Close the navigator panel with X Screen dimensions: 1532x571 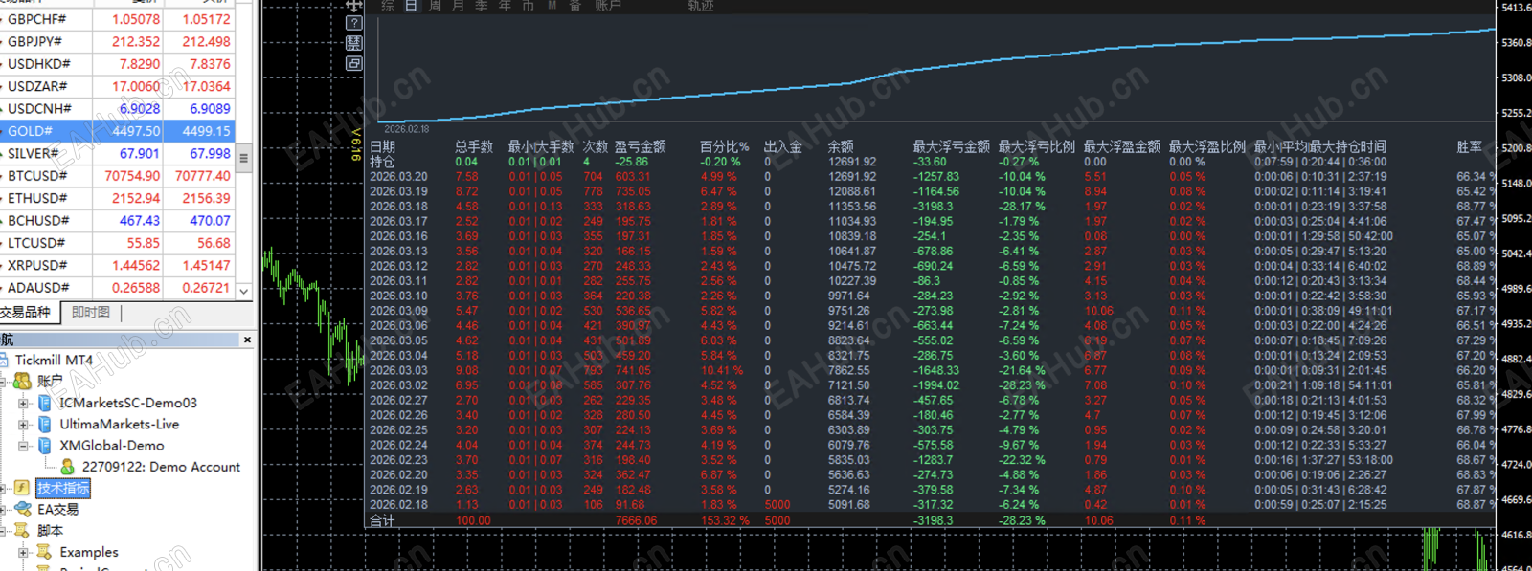pos(247,340)
